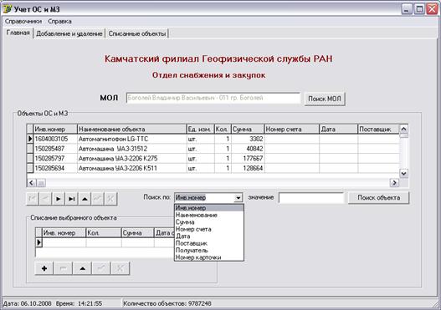This screenshot has width=441, height=310.
Task: Click right arrow of horizontal grid scrollbar
Action: pos(394,183)
